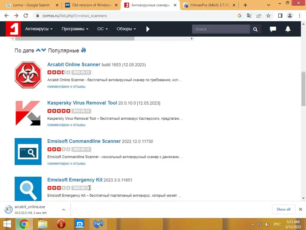Open the comments chat bubble icon

point(273,29)
